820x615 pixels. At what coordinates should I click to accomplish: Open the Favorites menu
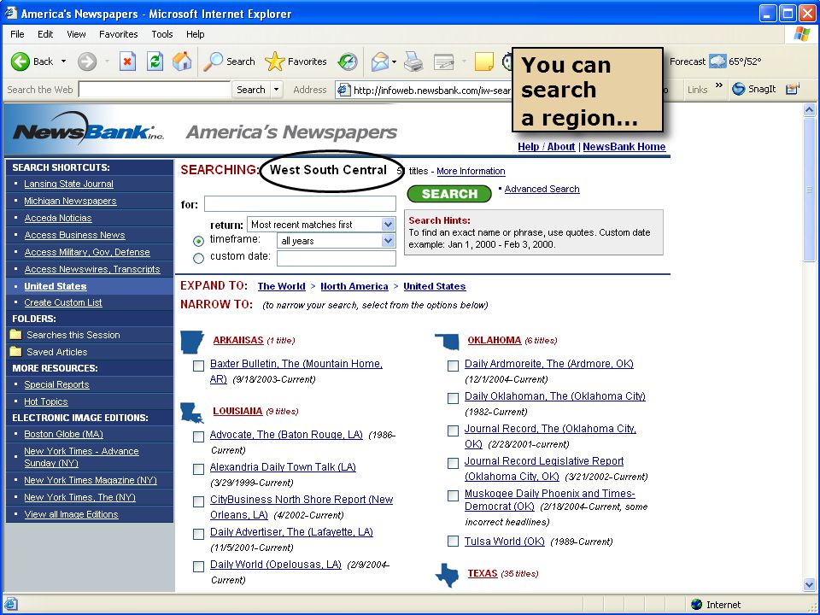(118, 34)
